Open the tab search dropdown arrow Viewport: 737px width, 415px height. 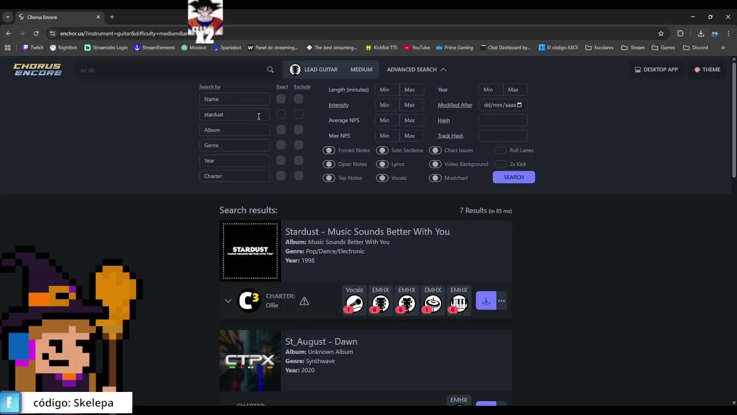(7, 17)
